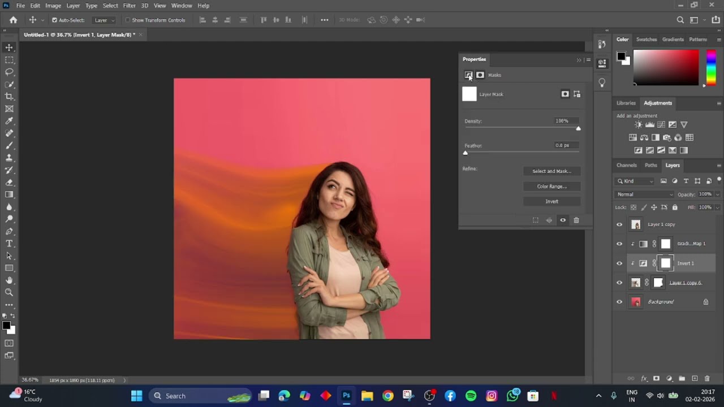The image size is (724, 407).
Task: Click the Color Range button
Action: [552, 187]
